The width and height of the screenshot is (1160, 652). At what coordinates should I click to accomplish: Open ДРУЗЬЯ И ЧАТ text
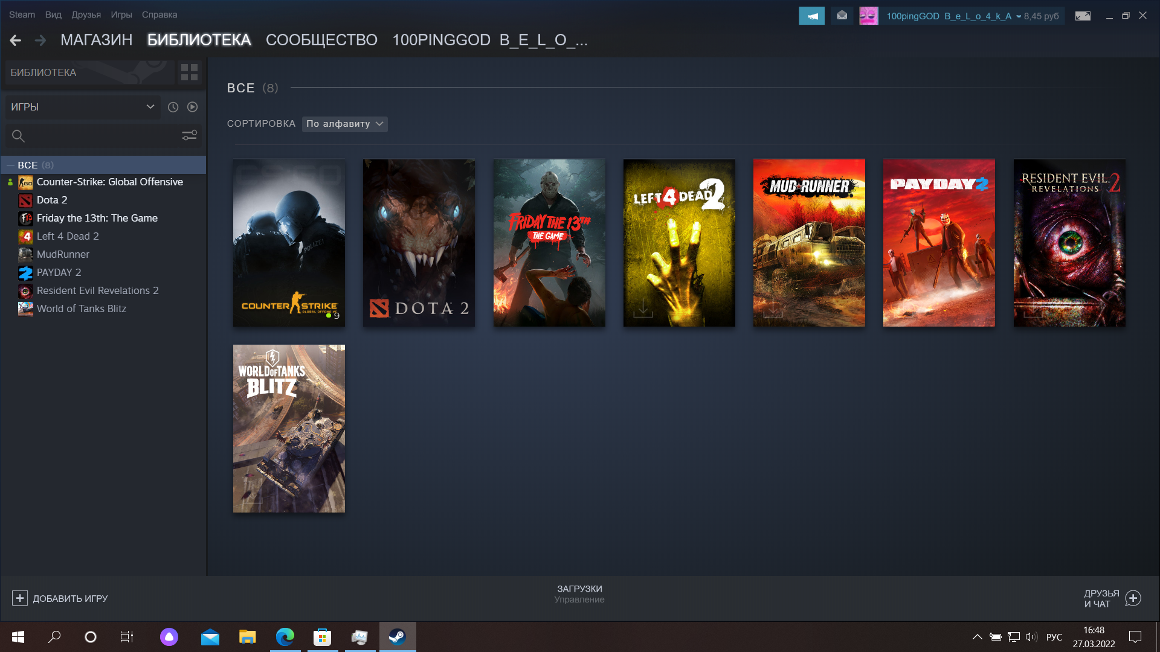1101,598
